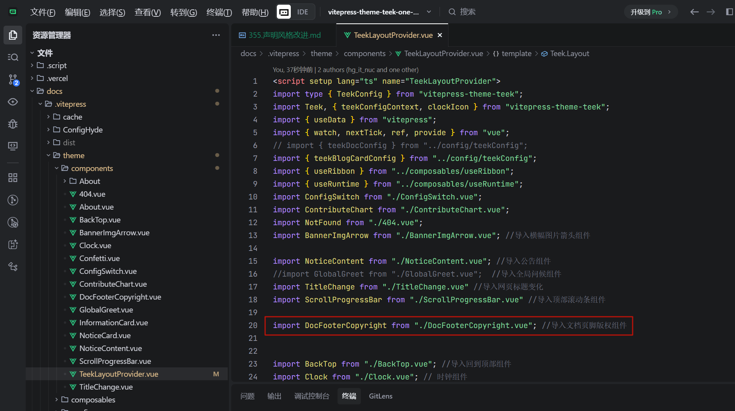Screen dimensions: 735x411
Task: Open the 选择(S) menu
Action: click(112, 12)
